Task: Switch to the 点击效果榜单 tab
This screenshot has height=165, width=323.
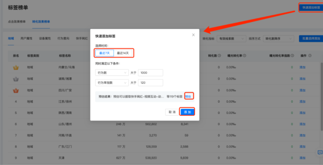Action: 17,21
